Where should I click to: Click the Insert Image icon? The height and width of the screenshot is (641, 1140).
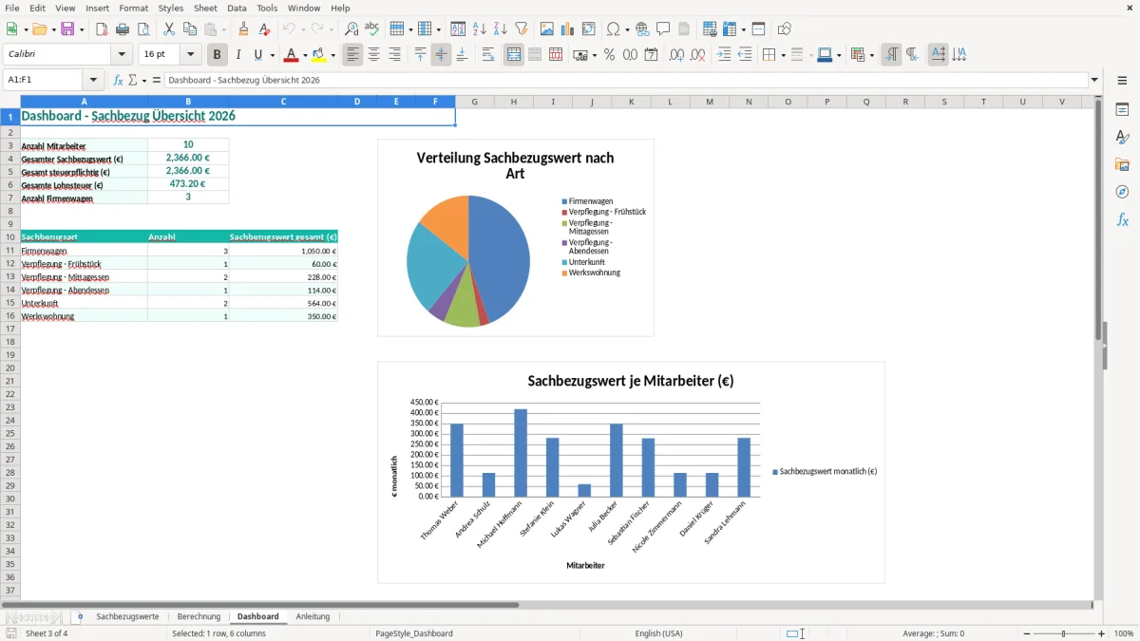coord(547,29)
